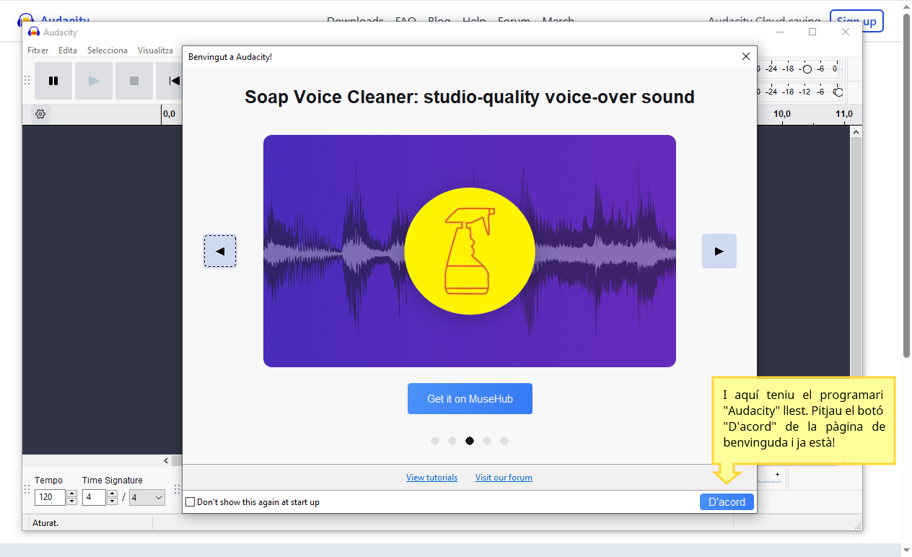Open the Selecciona menu
912x557 pixels.
click(x=108, y=51)
